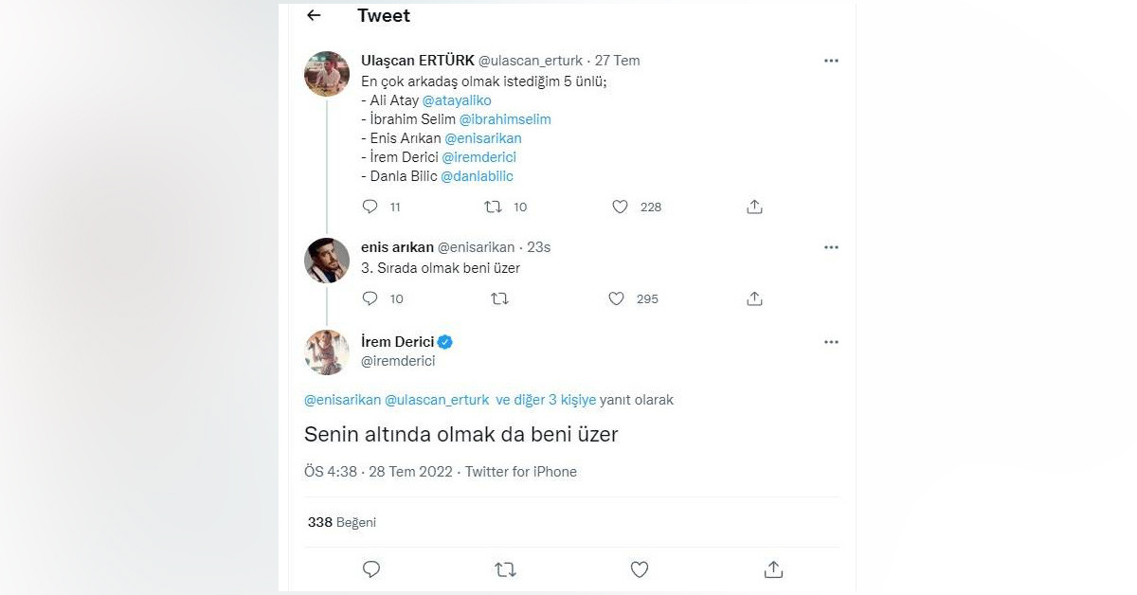The height and width of the screenshot is (595, 1137).
Task: Open @danlabilic's mention
Action: pos(477,176)
